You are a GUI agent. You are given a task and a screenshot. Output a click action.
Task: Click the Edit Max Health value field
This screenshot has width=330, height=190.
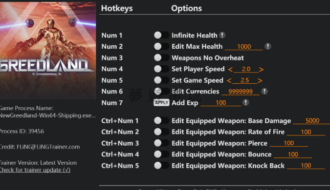pyautogui.click(x=244, y=47)
